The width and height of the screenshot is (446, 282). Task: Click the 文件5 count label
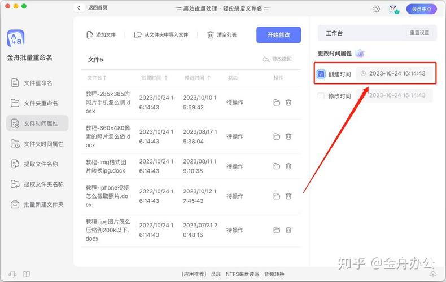click(95, 60)
